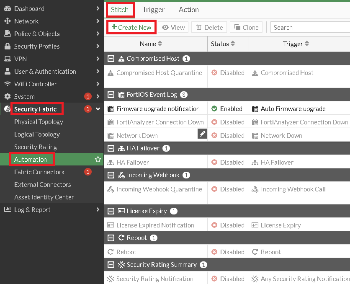Click the refresh icon beside Reboot stitch name
The height and width of the screenshot is (284, 350).
111,252
